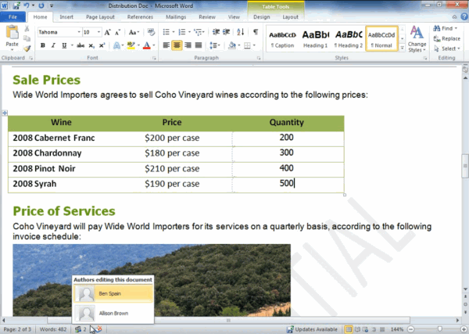Open the Bullets dropdown

click(x=174, y=32)
